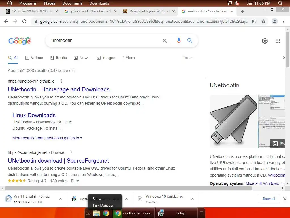Open the Wikipedia link in the knowledge panel
The height and width of the screenshot is (218, 290).
pyautogui.click(x=276, y=175)
